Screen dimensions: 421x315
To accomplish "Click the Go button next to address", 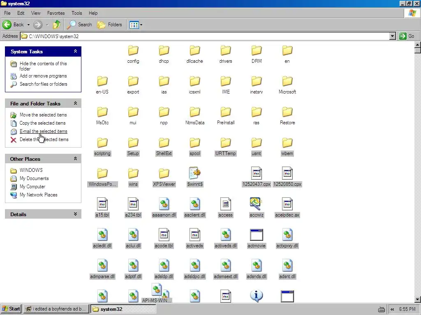I will pyautogui.click(x=407, y=36).
